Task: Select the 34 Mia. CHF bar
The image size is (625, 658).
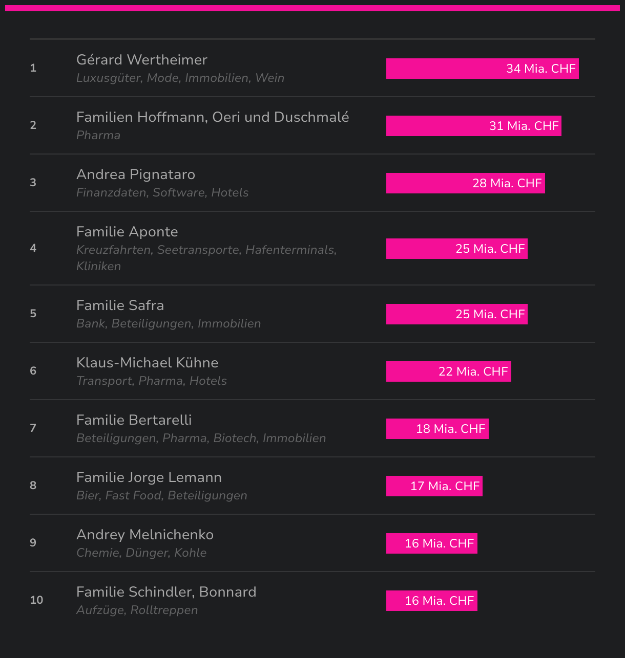Action: pos(482,69)
